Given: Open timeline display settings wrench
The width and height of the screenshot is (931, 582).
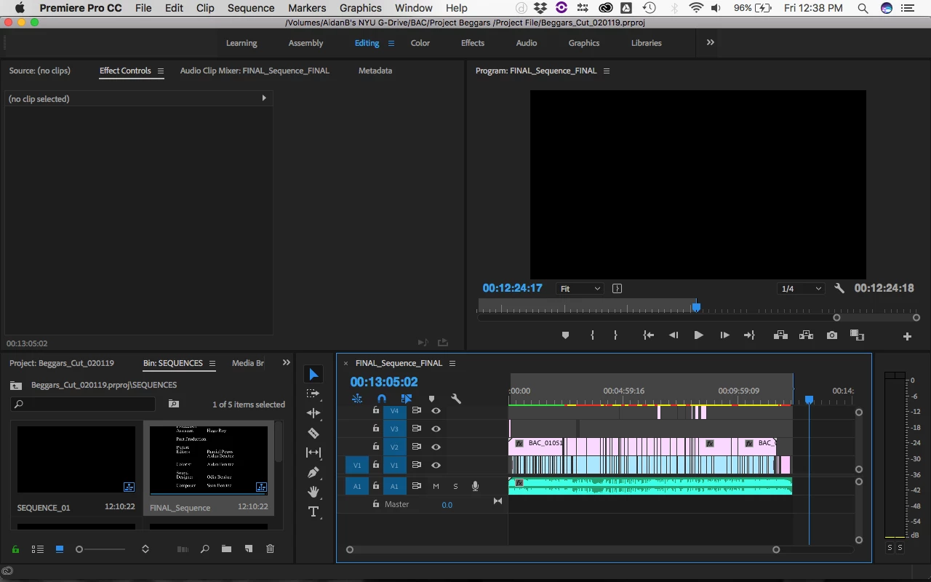Looking at the screenshot, I should pyautogui.click(x=456, y=399).
